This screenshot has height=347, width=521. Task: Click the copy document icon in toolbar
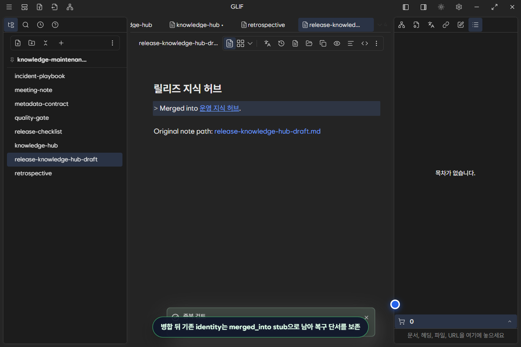click(323, 43)
